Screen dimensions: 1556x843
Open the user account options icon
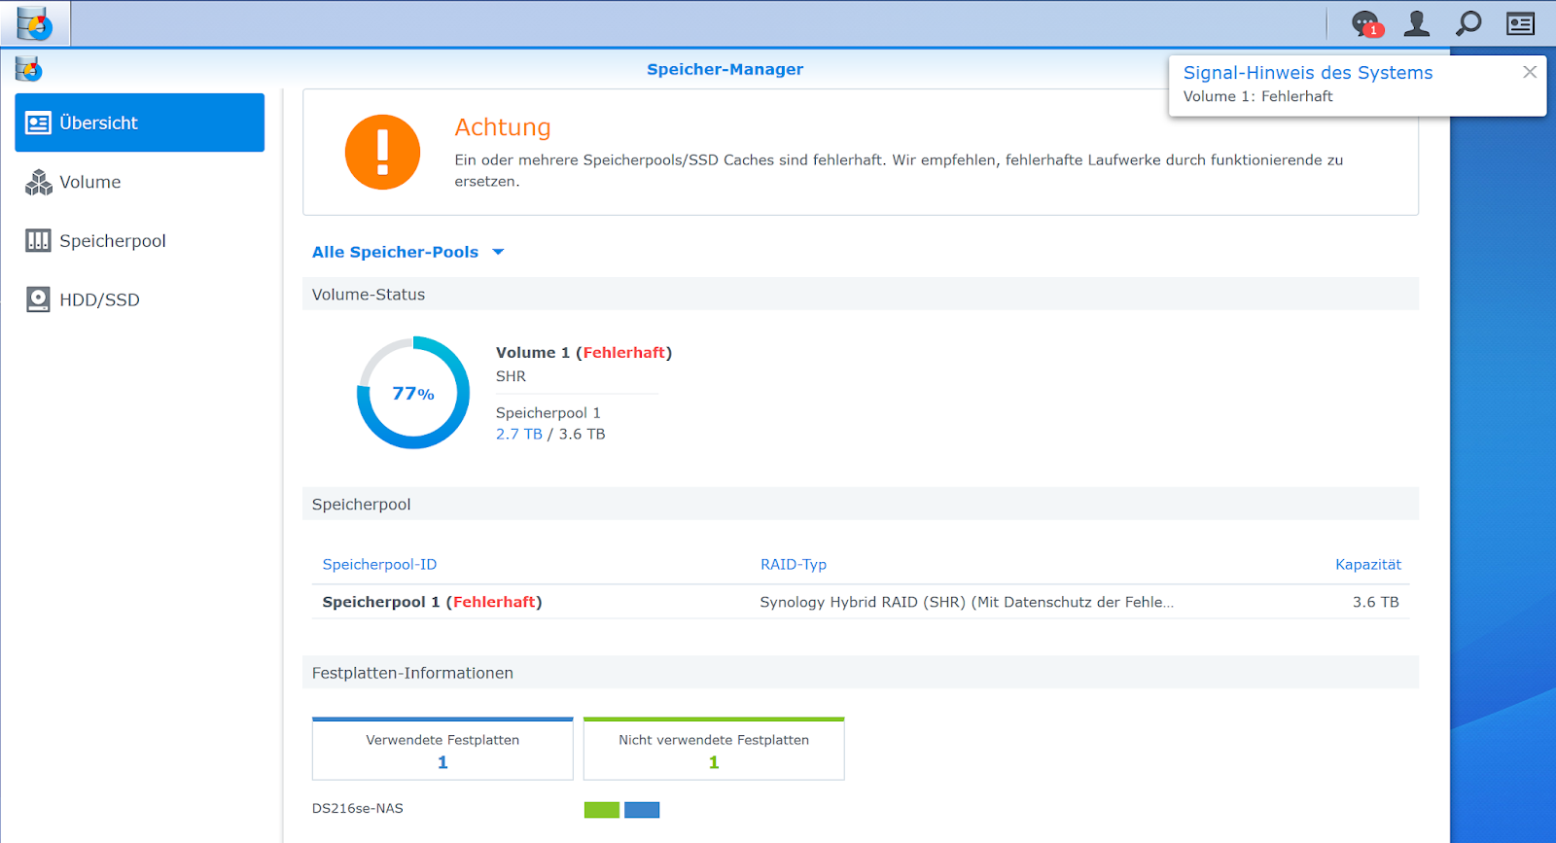1417,23
